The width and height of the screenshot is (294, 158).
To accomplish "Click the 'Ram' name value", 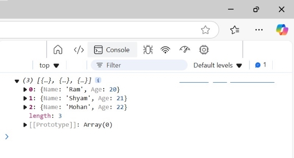I will [x=75, y=90].
